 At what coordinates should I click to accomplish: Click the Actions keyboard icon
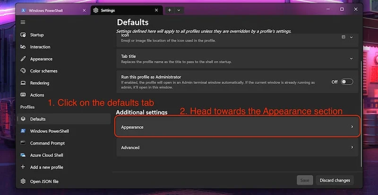point(23,95)
